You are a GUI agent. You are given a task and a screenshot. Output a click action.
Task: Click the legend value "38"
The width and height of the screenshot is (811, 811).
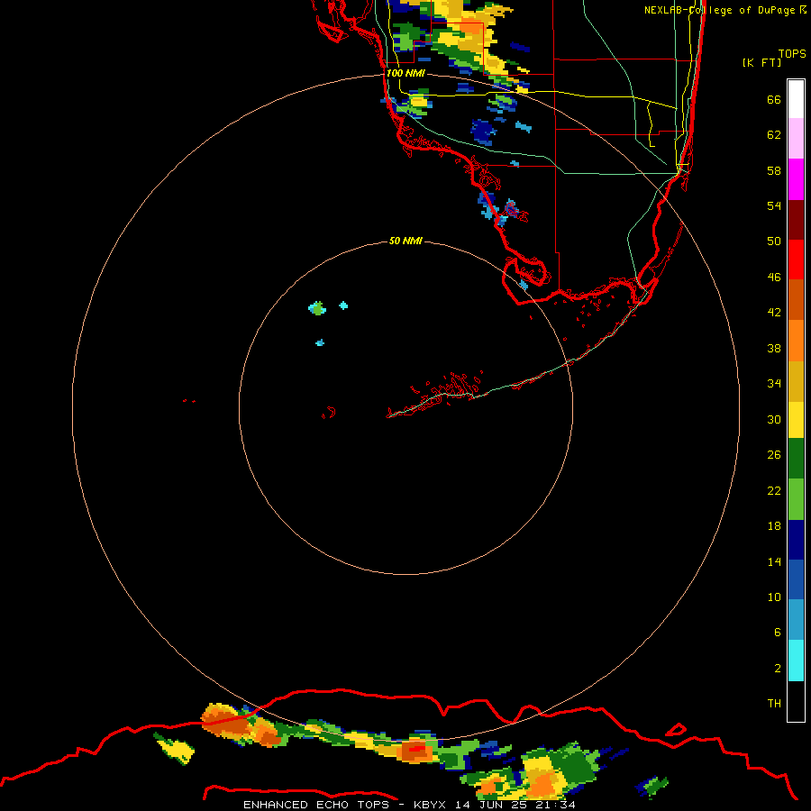tap(774, 349)
